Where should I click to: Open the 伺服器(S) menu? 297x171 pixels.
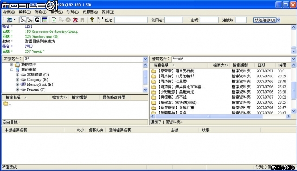pos(90,12)
